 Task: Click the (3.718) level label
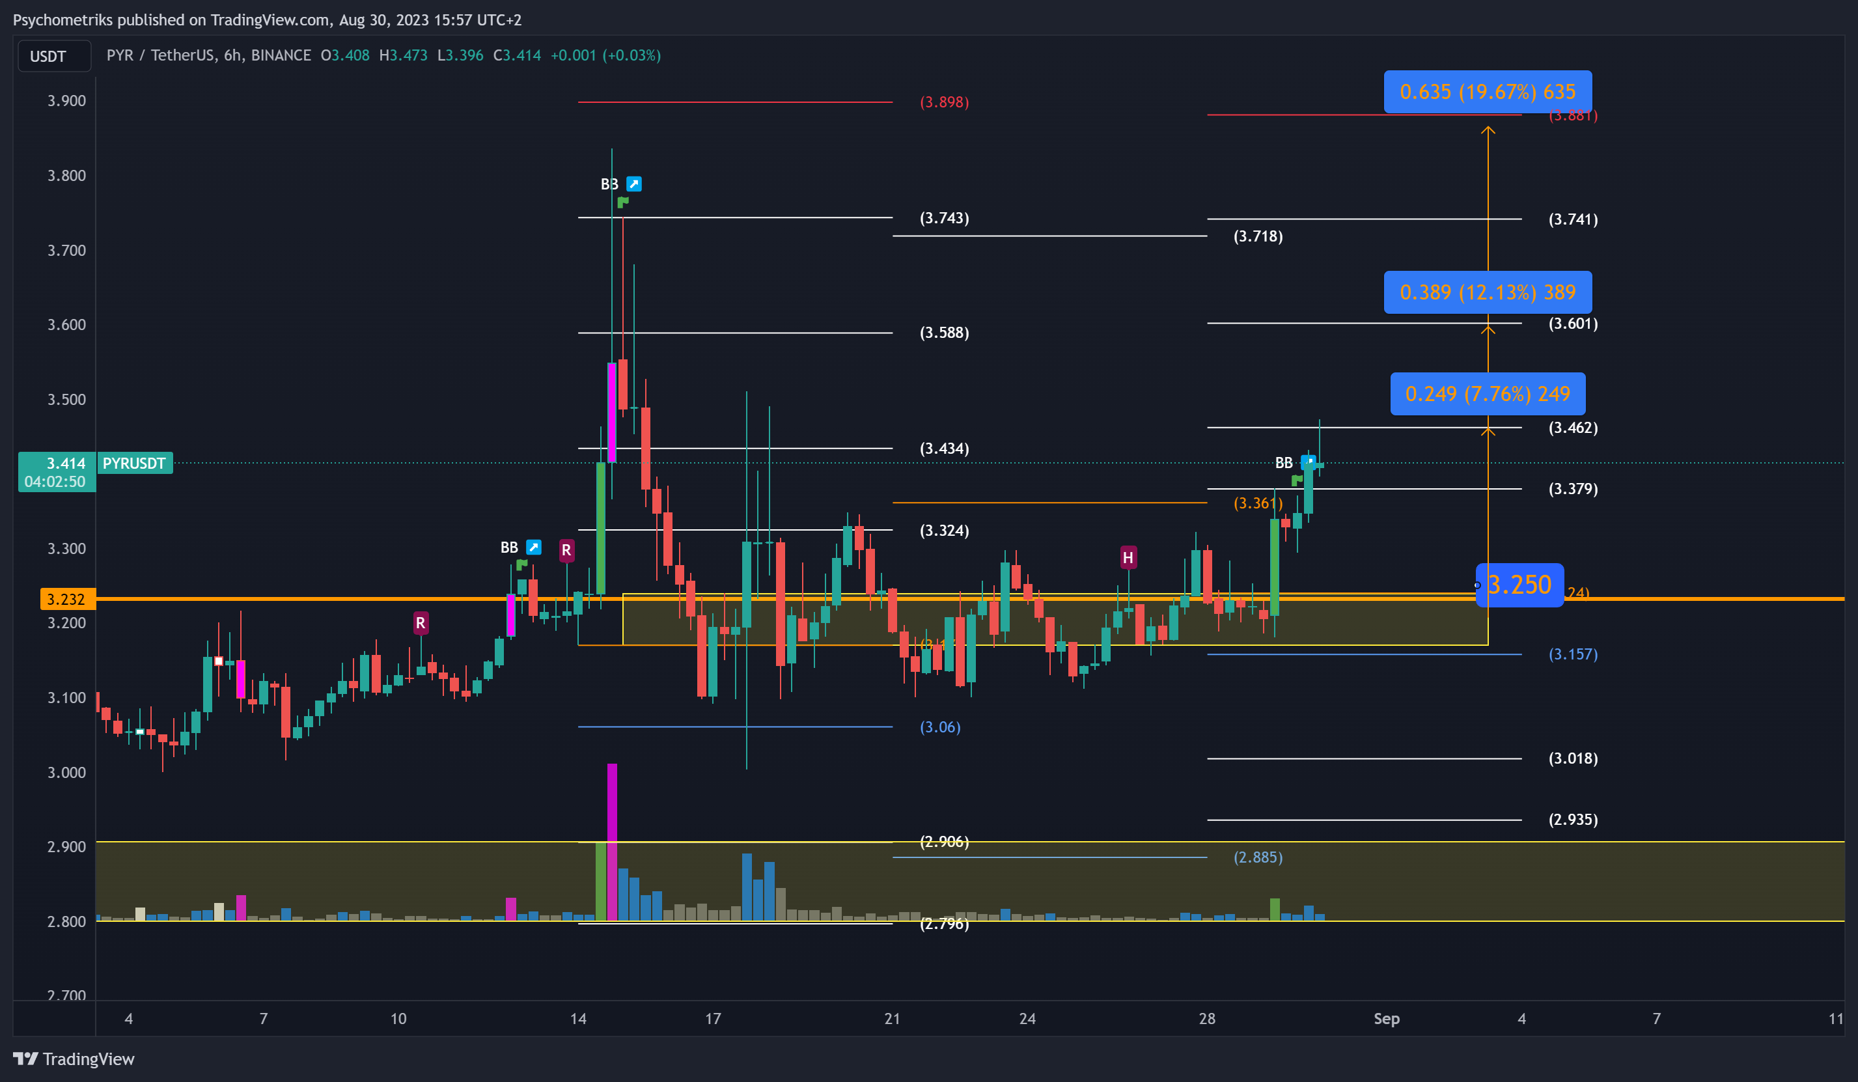tap(1258, 236)
